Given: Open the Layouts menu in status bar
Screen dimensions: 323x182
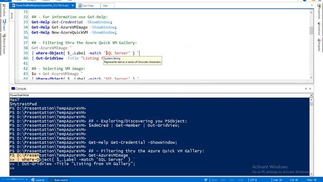Looking at the screenshot, I should click(38, 180).
